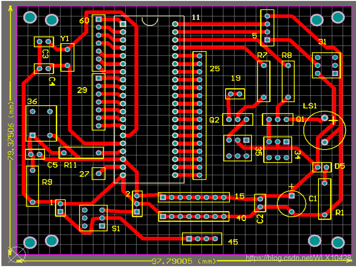Click the square first pad of header 40
This screenshot has width=356, height=267.
(163, 216)
